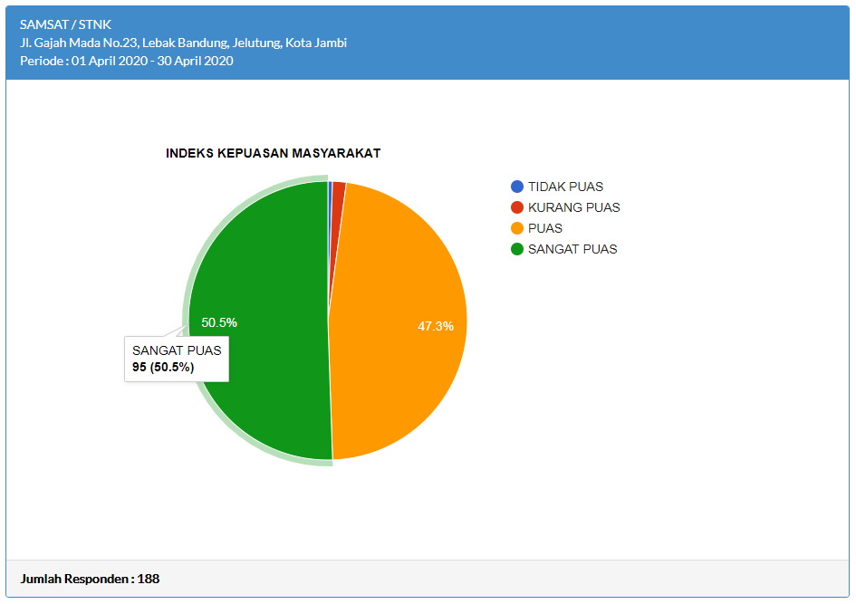Click the blue TIDAK PUAS legend marker
856x604 pixels.
(x=517, y=187)
